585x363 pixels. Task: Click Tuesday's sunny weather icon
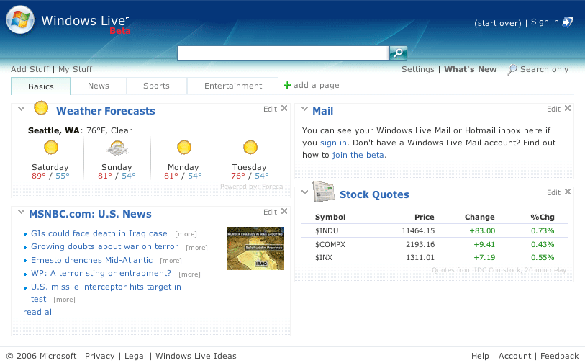tap(250, 147)
